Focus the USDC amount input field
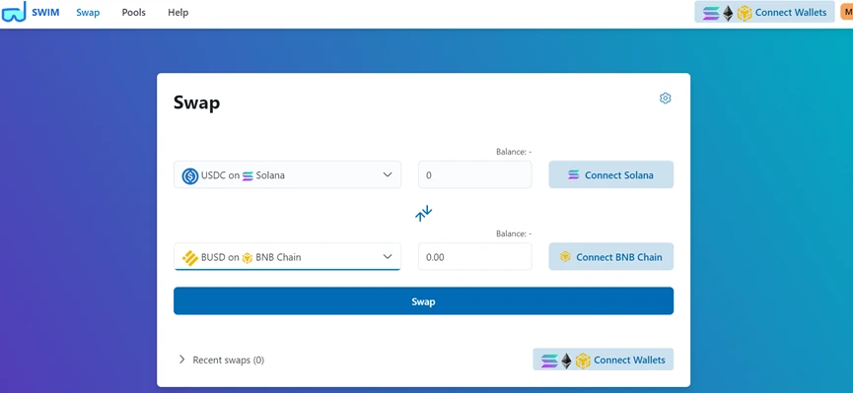This screenshot has height=393, width=853. [x=475, y=175]
